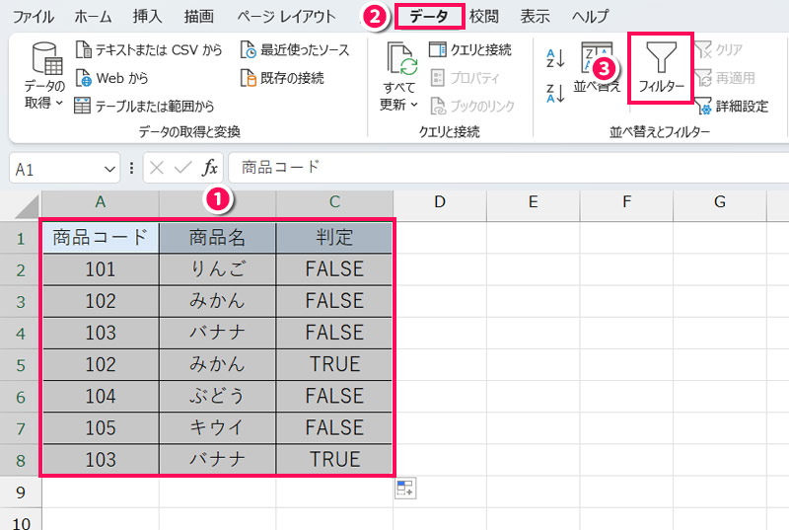789x530 pixels.
Task: Click formula bar showing 商品コード
Action: [x=508, y=168]
